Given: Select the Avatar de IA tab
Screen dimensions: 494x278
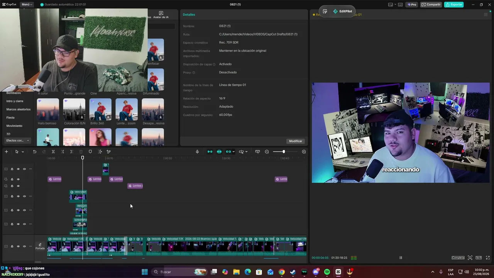Looking at the screenshot, I should [x=161, y=15].
